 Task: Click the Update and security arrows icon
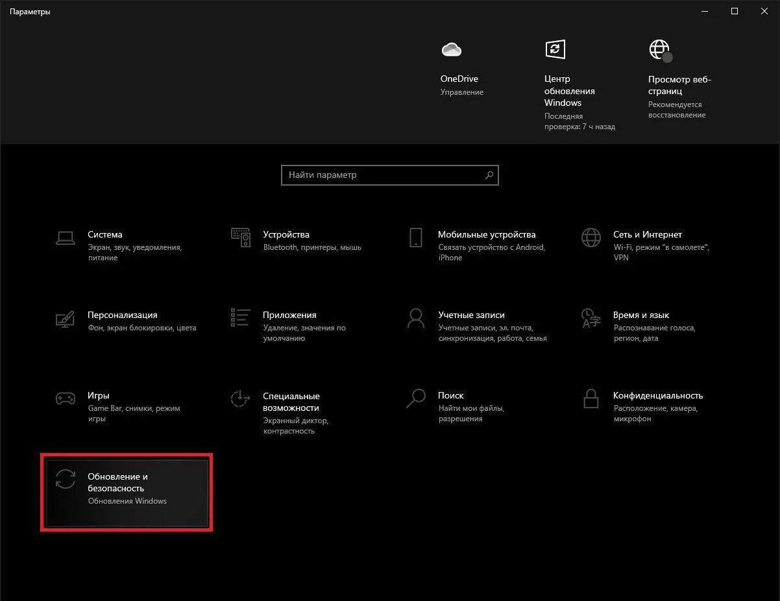tap(65, 480)
